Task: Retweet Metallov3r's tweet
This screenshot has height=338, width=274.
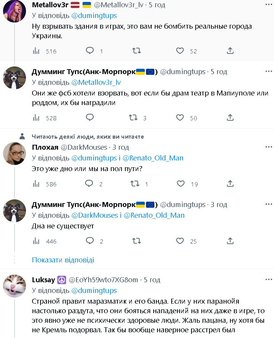Action: click(x=136, y=51)
